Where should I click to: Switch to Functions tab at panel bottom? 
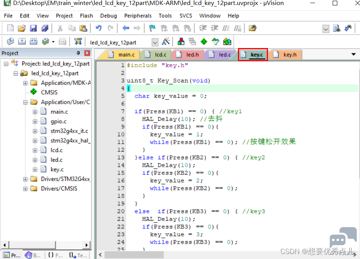point(55,255)
